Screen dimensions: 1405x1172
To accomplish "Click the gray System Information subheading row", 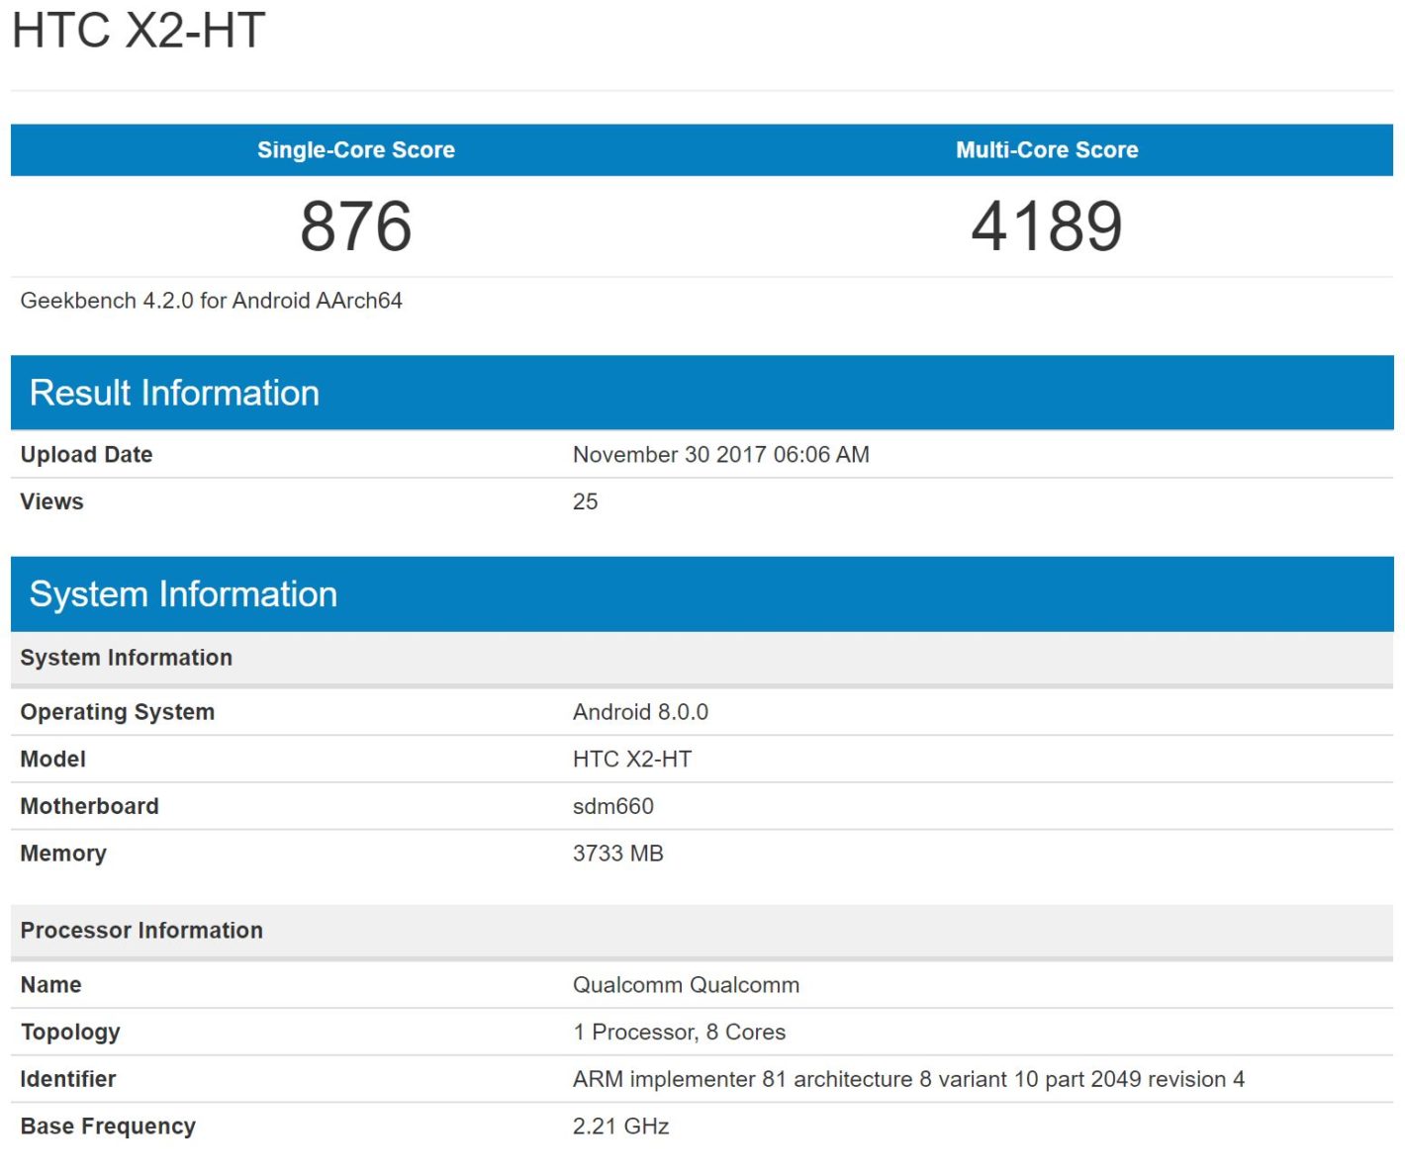I will (x=127, y=658).
